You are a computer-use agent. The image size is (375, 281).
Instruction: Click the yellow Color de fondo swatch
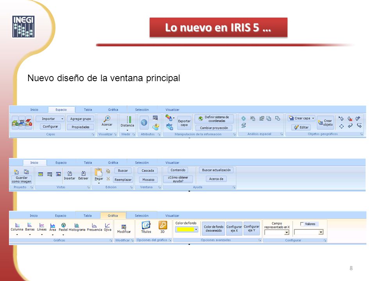pyautogui.click(x=185, y=229)
